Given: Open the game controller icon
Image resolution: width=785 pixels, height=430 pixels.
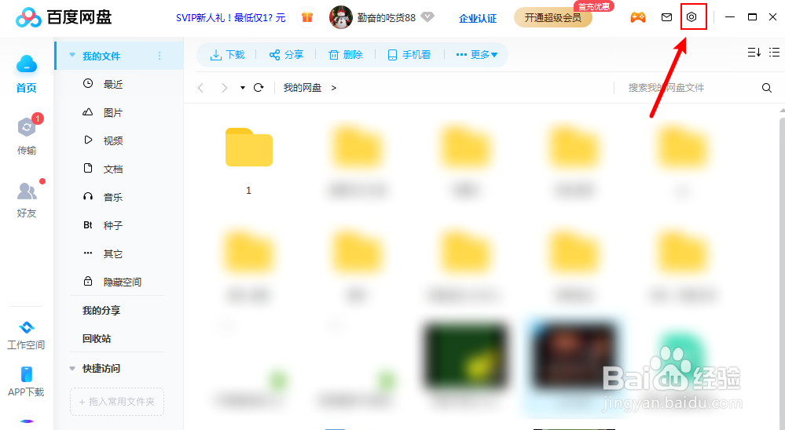Looking at the screenshot, I should [x=638, y=17].
